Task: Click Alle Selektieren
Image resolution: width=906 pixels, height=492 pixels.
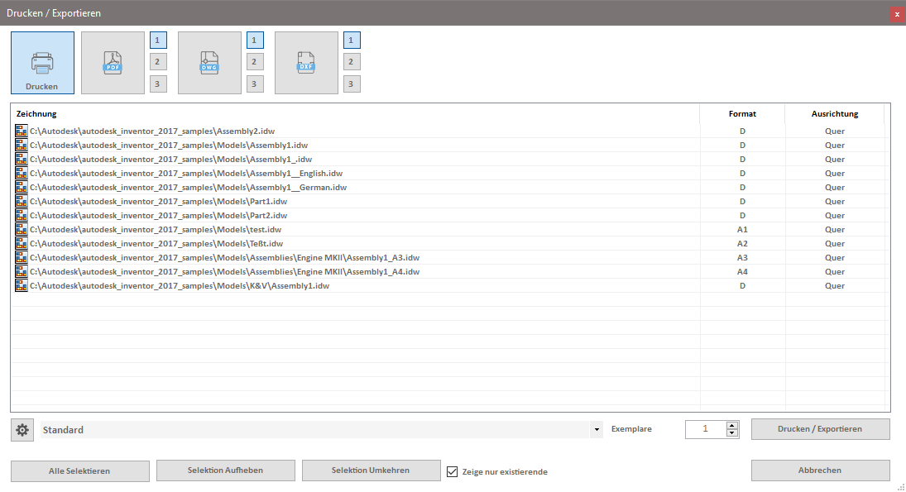Action: click(x=79, y=470)
